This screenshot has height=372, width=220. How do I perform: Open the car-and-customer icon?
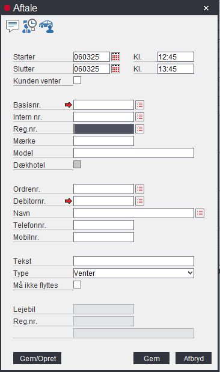point(46,26)
